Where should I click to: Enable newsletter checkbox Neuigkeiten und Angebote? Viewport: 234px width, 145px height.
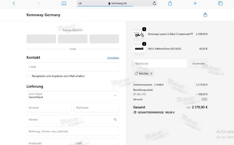point(28,76)
